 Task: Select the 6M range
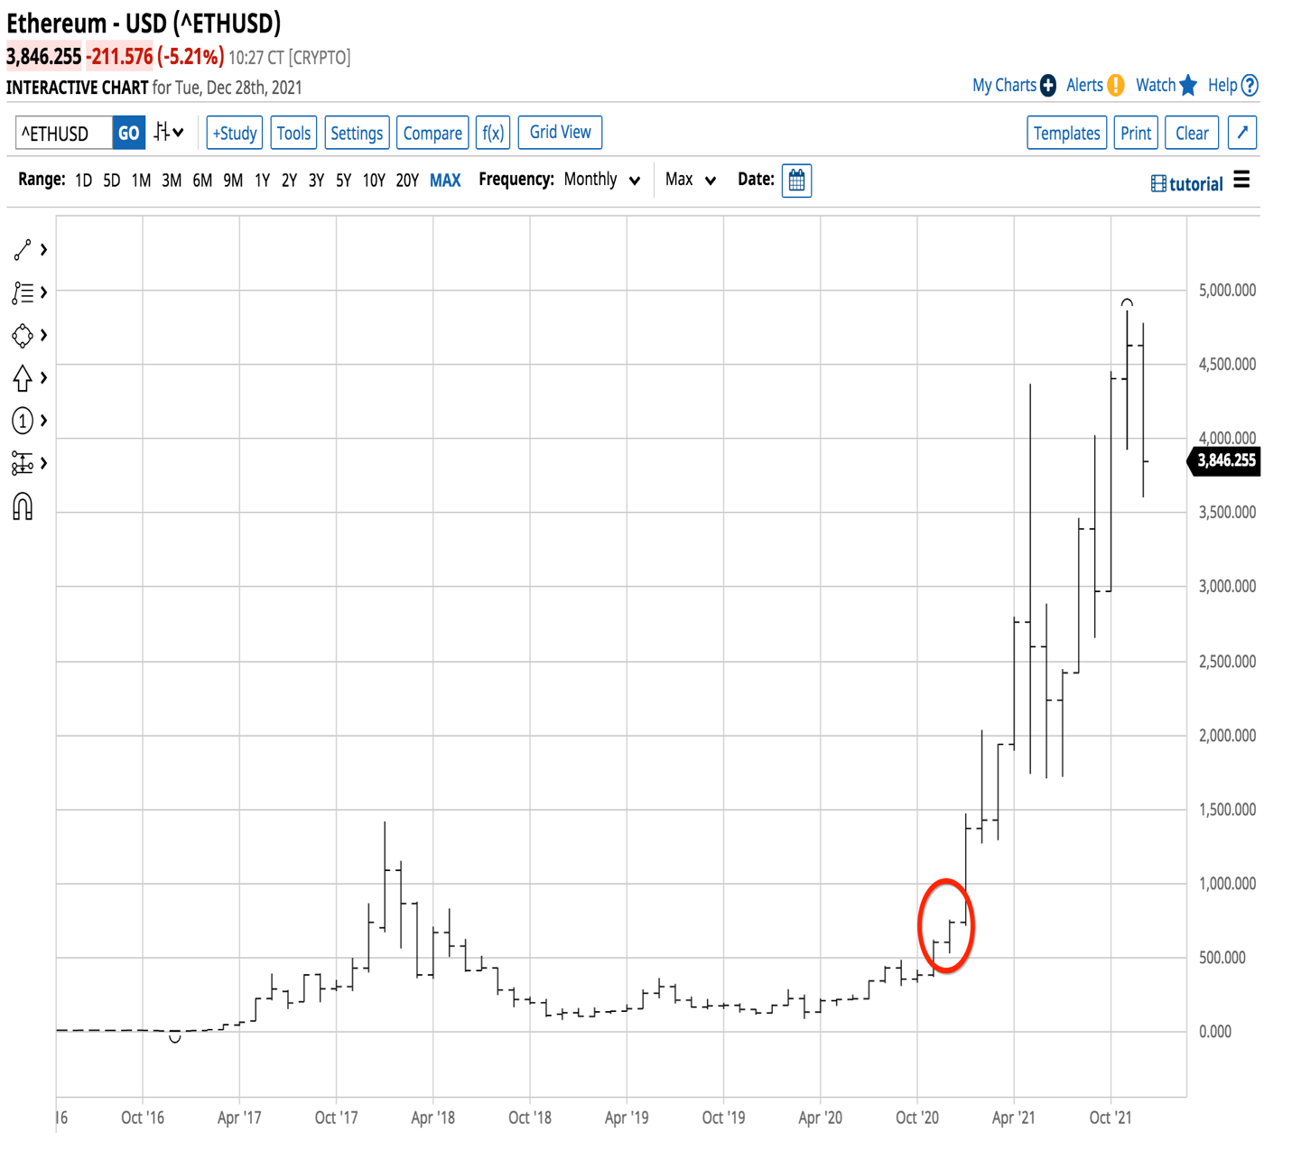tap(202, 181)
